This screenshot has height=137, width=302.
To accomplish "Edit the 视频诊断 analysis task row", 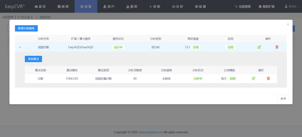I will (259, 47).
